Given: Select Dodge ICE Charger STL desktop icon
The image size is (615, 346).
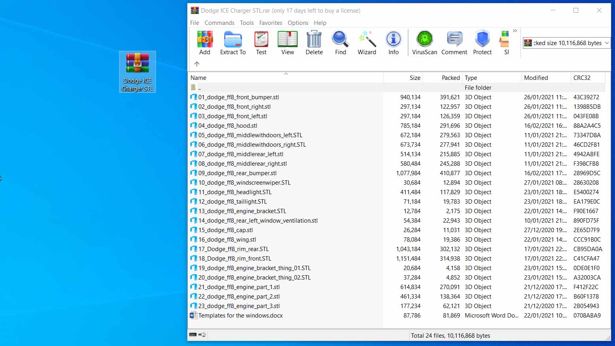Looking at the screenshot, I should click(x=138, y=72).
